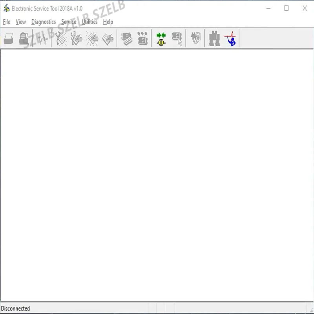
Task: Open the Service menu
Action: [x=69, y=22]
